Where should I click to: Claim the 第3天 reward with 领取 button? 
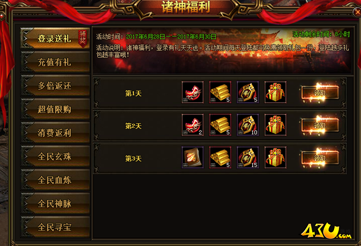coord(320,158)
